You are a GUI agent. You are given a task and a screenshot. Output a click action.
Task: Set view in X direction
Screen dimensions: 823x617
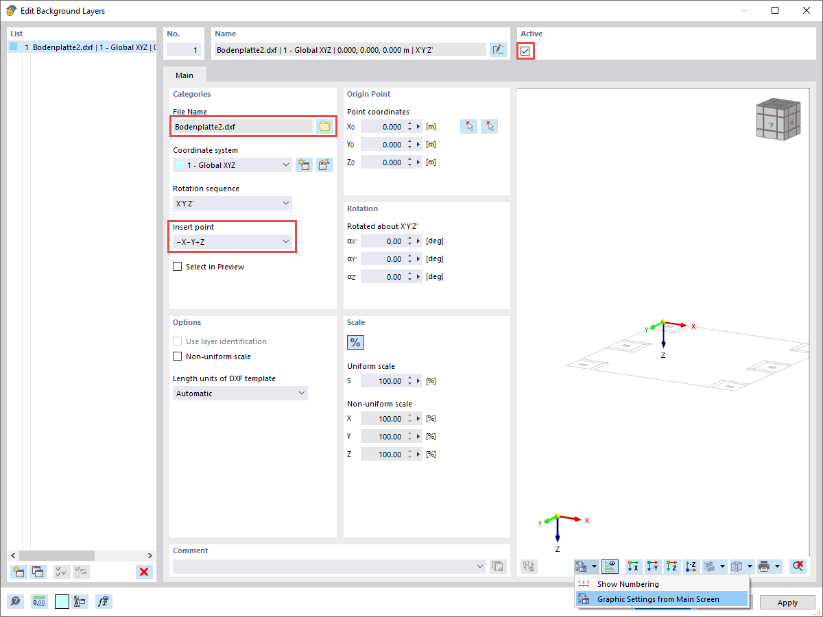point(633,566)
